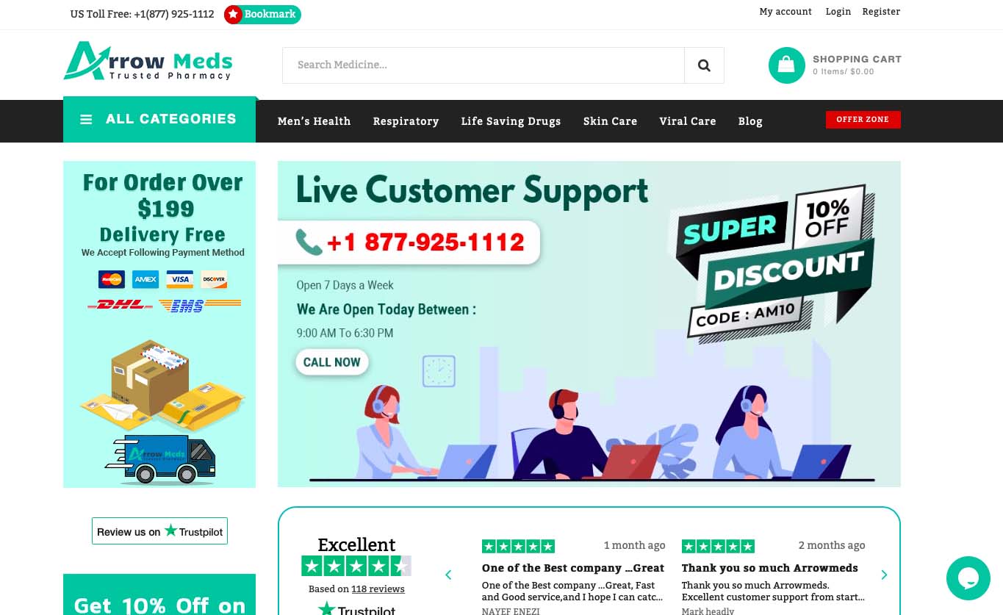
Task: Click the search magnifier icon
Action: click(704, 65)
